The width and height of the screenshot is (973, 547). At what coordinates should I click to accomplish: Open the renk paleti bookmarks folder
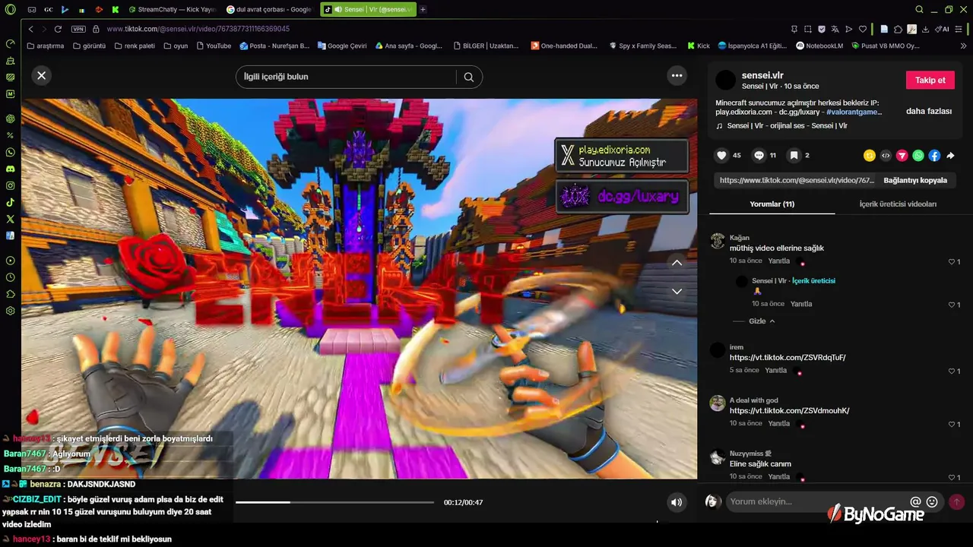(x=135, y=46)
